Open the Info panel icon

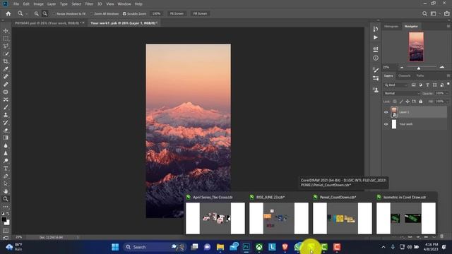tap(375, 58)
